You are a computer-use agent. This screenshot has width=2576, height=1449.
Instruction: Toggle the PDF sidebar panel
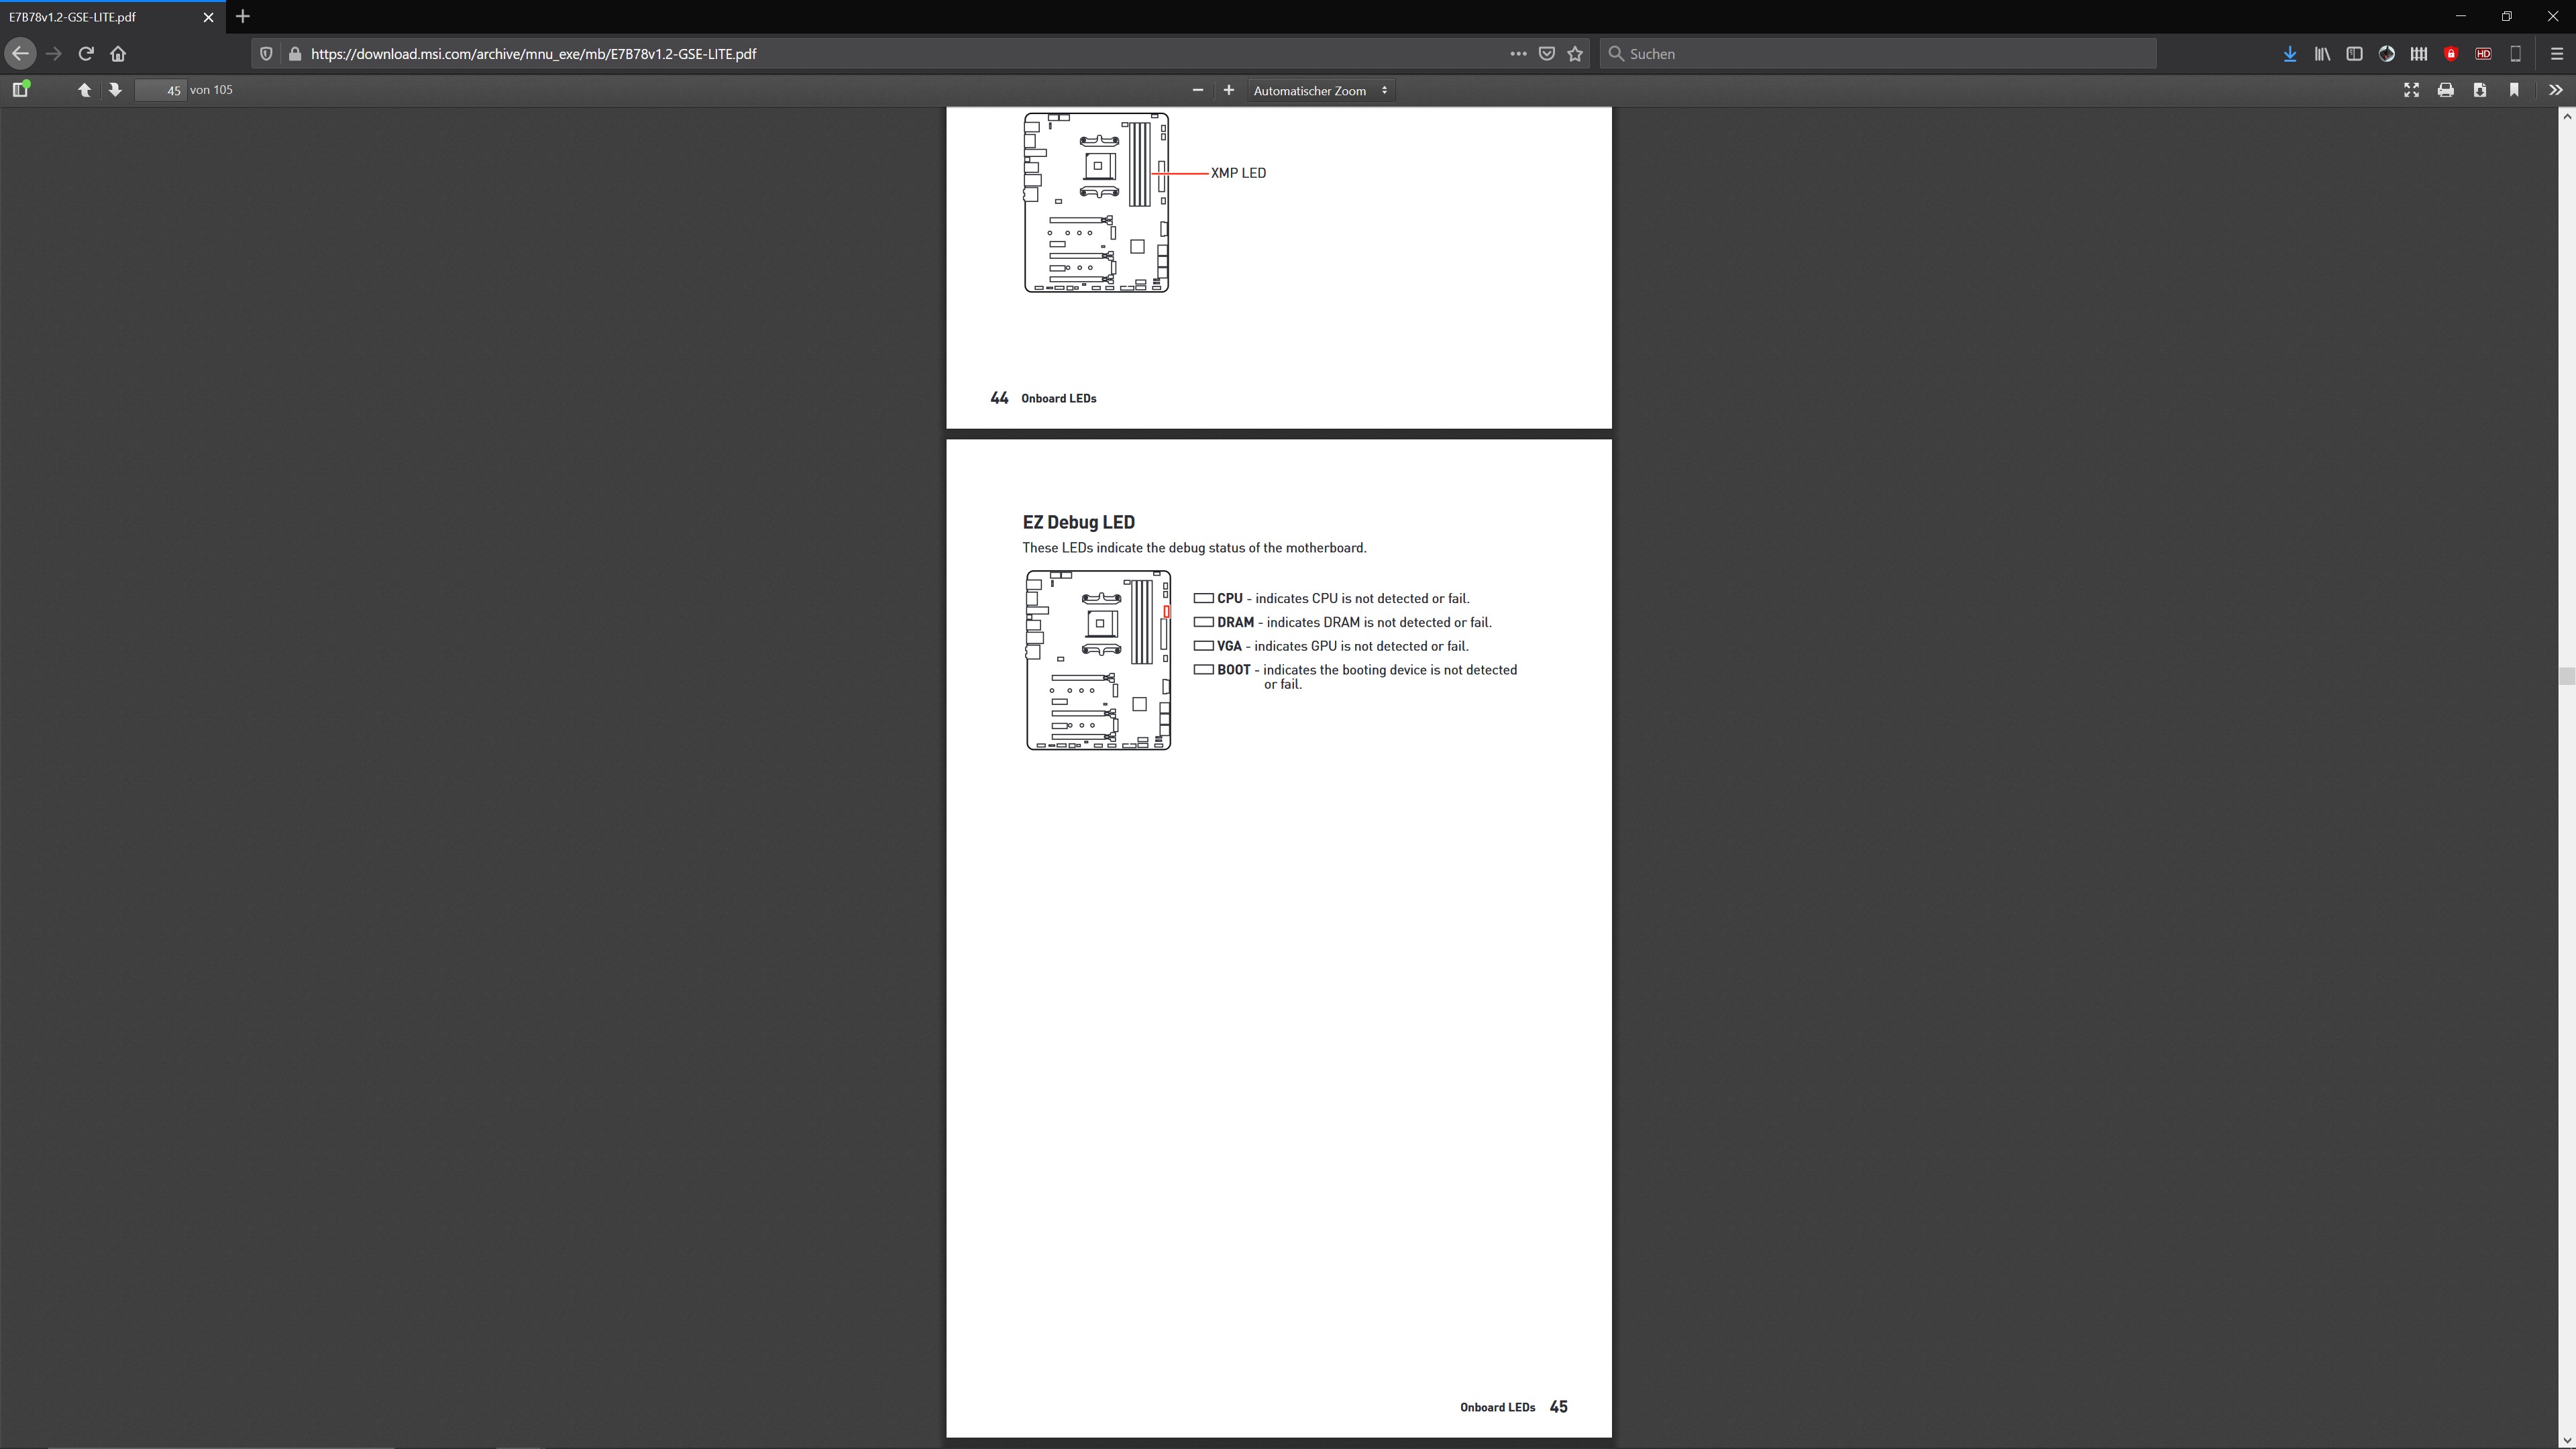click(20, 90)
